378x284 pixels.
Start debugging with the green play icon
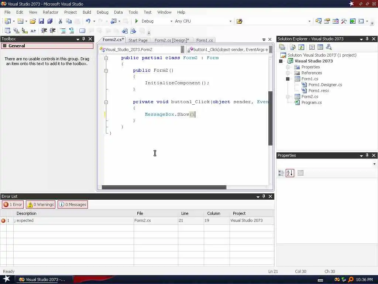pos(137,21)
